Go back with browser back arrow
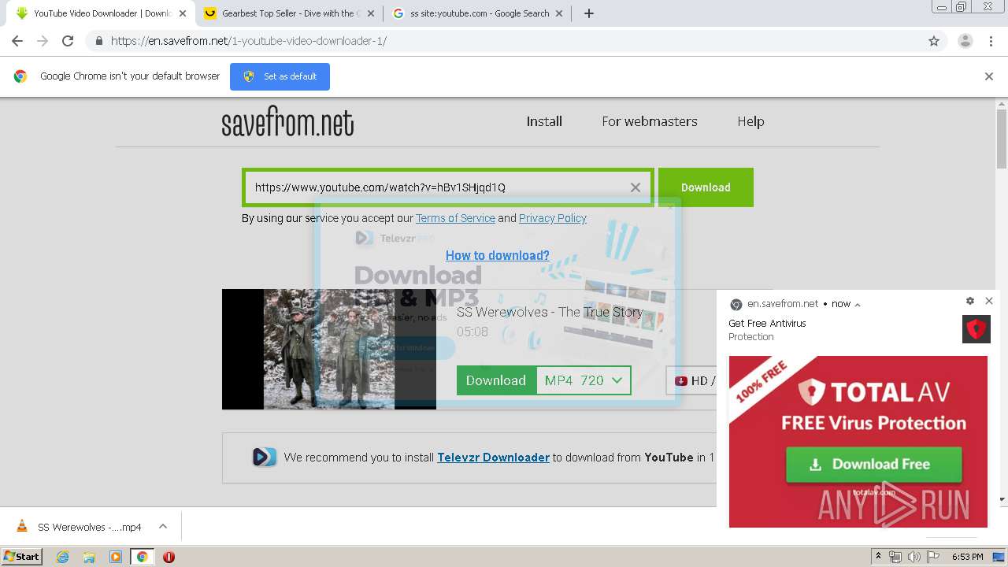 17,41
